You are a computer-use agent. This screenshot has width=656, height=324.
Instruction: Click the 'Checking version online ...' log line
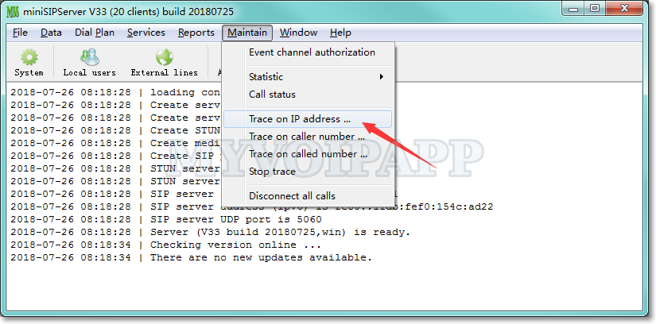coord(166,245)
